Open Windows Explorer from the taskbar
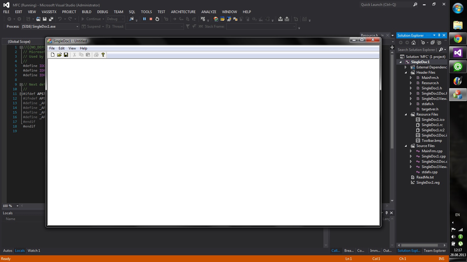The image size is (467, 262). coord(458,25)
